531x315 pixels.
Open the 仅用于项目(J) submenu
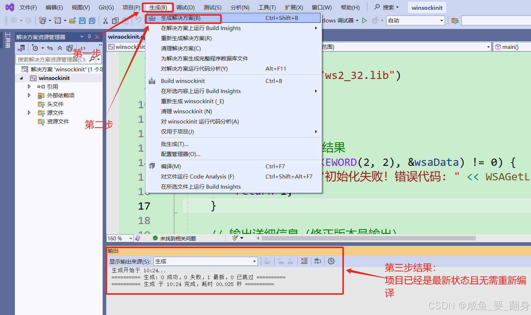click(233, 131)
